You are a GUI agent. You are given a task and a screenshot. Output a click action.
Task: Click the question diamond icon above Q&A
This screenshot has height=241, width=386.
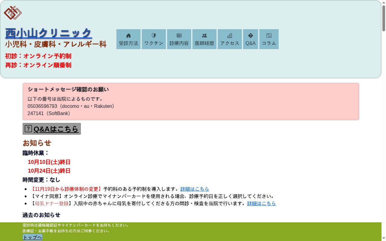[251, 36]
